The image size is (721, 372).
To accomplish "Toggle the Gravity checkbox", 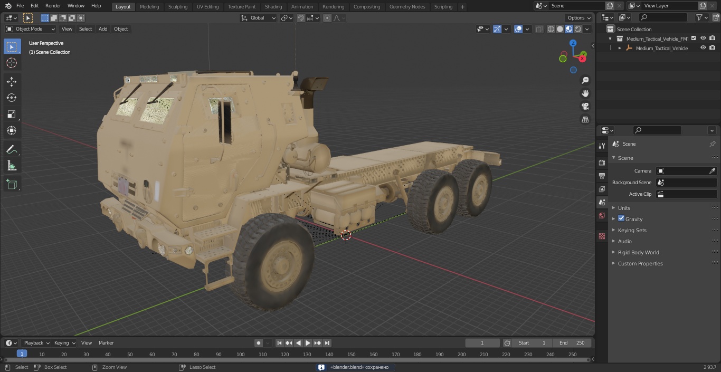I will click(x=621, y=218).
